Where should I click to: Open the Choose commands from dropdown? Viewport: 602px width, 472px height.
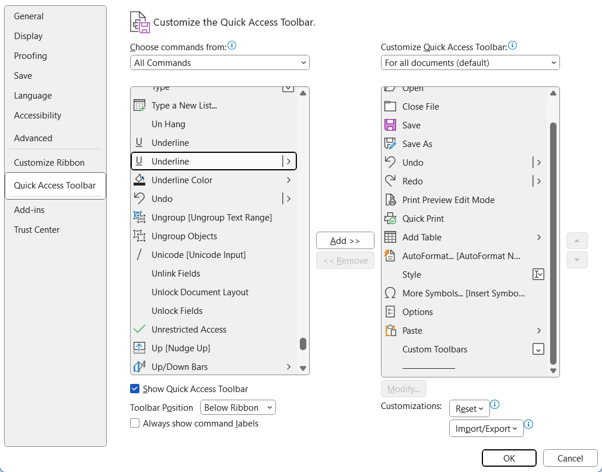(x=219, y=62)
